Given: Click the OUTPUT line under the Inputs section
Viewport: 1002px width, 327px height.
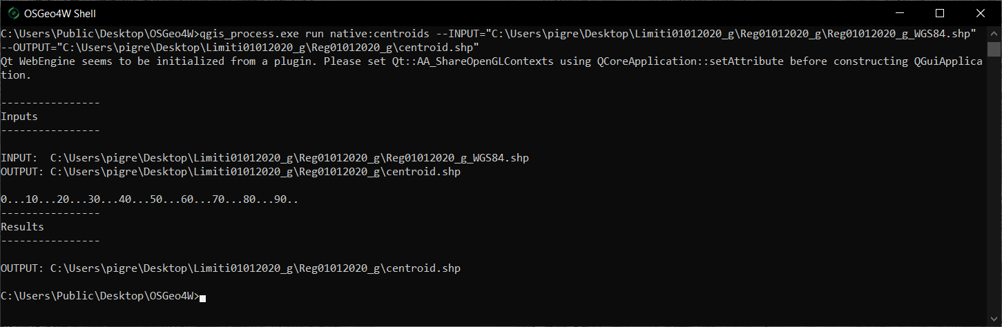Looking at the screenshot, I should pos(231,172).
